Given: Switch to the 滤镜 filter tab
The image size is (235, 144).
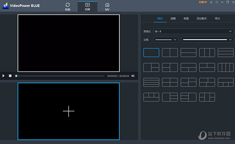Looking at the screenshot, I should tap(173, 18).
